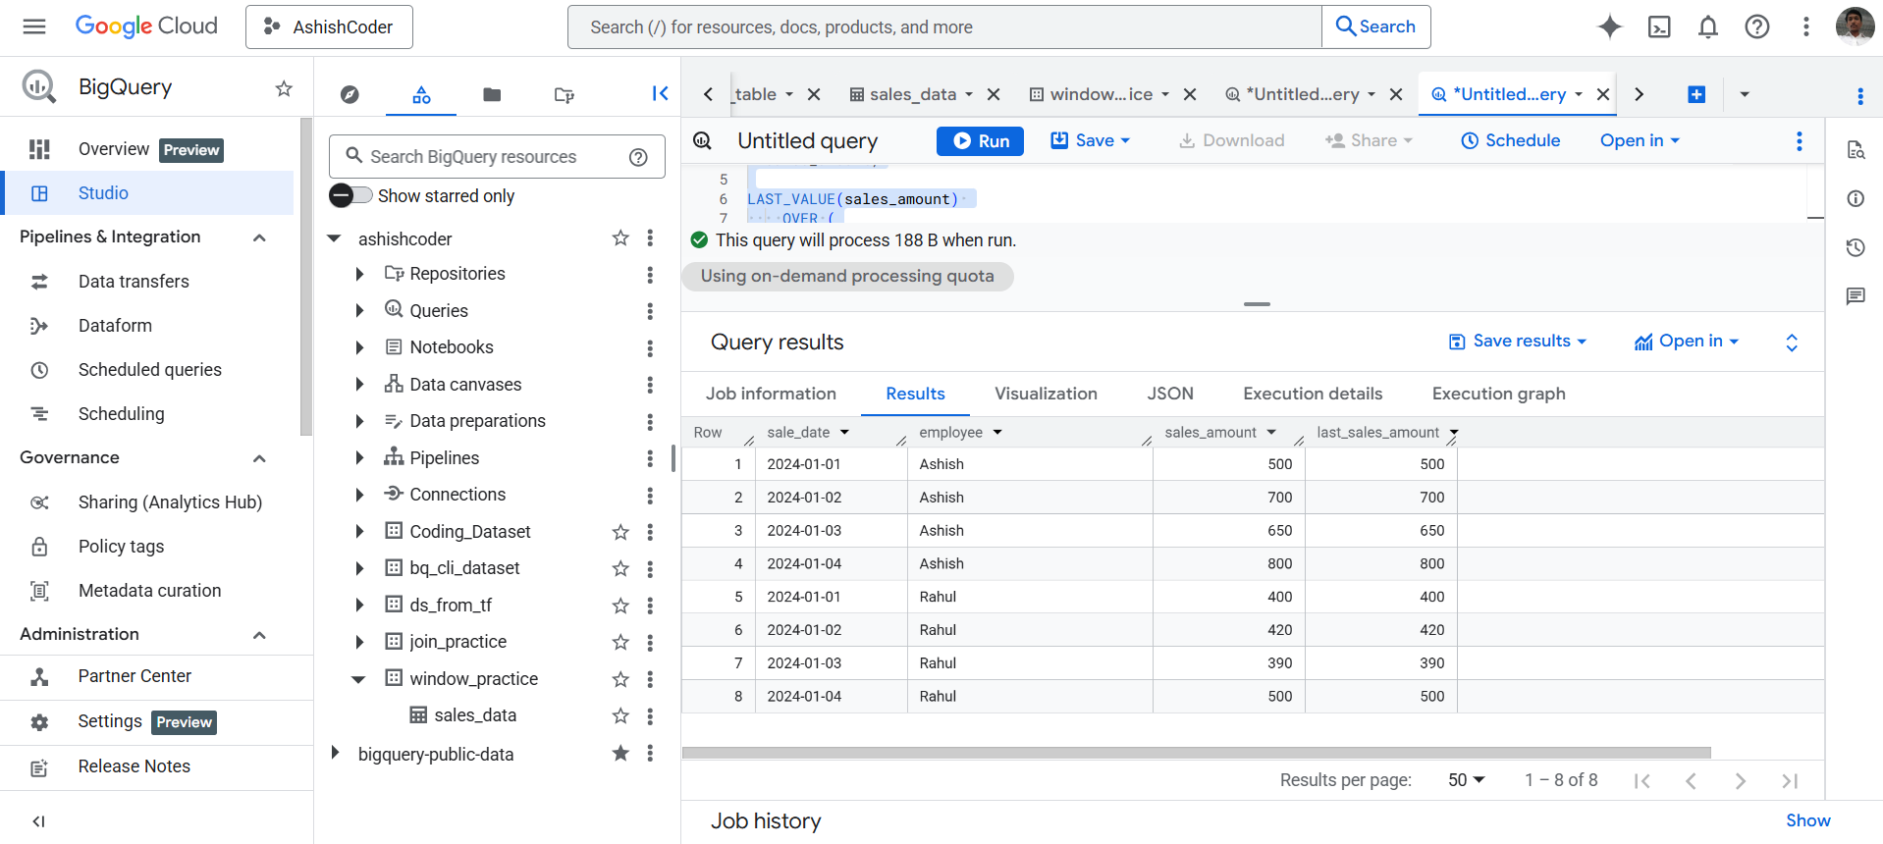Open search help icon in BigQuery resources field

point(638,157)
